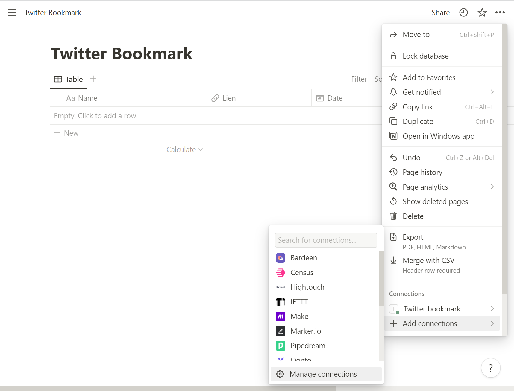
Task: Open the hamburger sidebar menu
Action: (12, 12)
